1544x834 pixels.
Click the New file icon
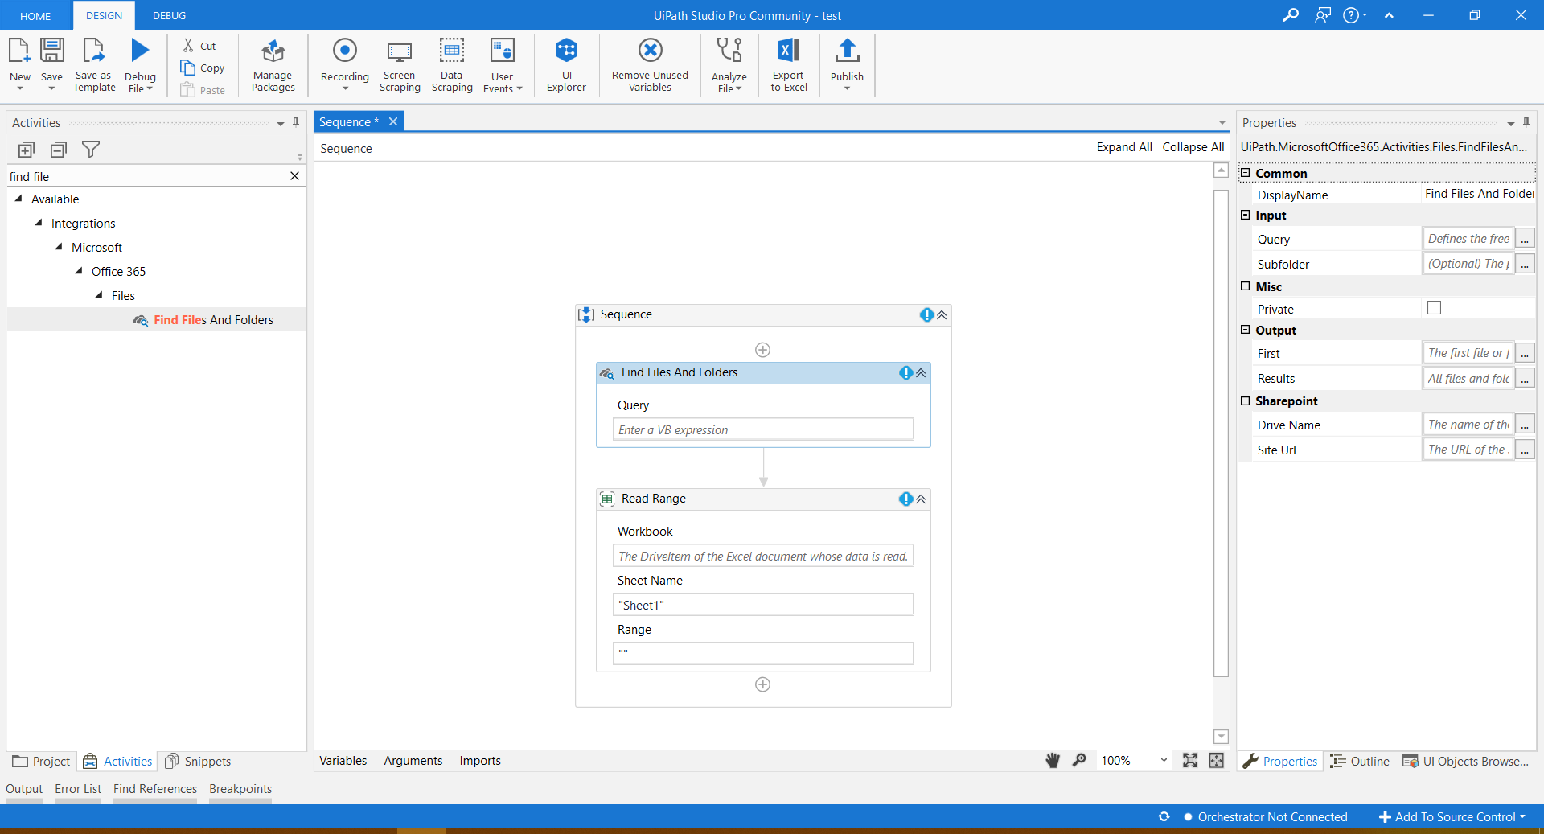[x=19, y=51]
